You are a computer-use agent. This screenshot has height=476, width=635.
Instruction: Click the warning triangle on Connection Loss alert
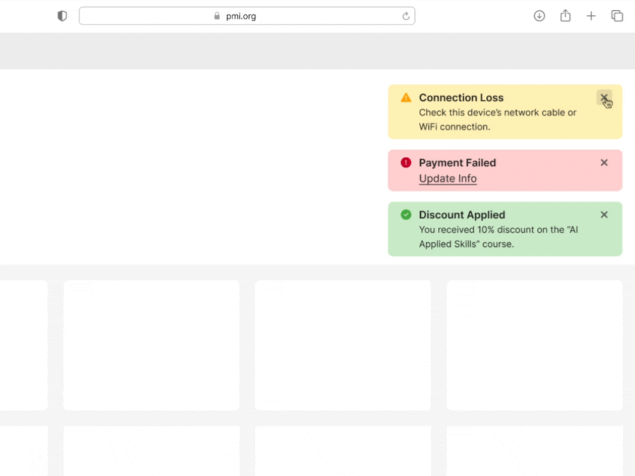(x=406, y=98)
